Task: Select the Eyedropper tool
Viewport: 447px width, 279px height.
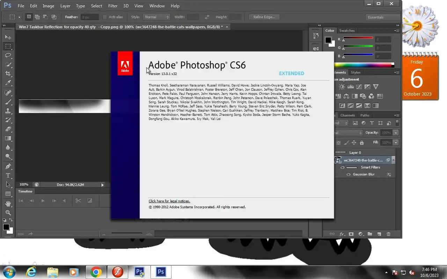Action: pos(8,83)
